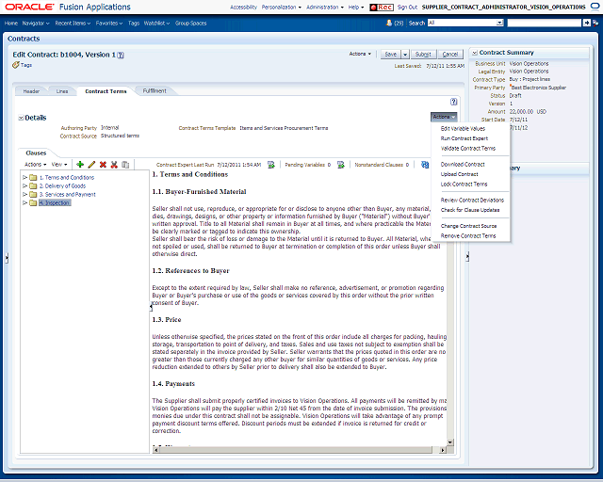Choose Run Contract Expert menu item

click(464, 138)
